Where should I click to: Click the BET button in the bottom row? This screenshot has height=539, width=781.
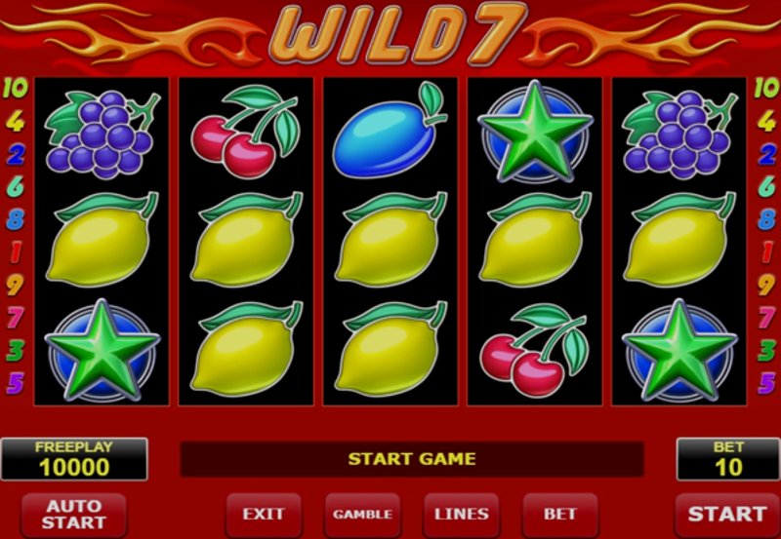(560, 514)
